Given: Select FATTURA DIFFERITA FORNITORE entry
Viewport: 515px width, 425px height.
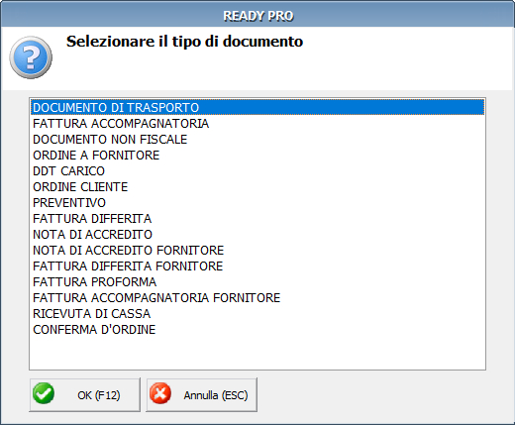Looking at the screenshot, I should [x=257, y=266].
